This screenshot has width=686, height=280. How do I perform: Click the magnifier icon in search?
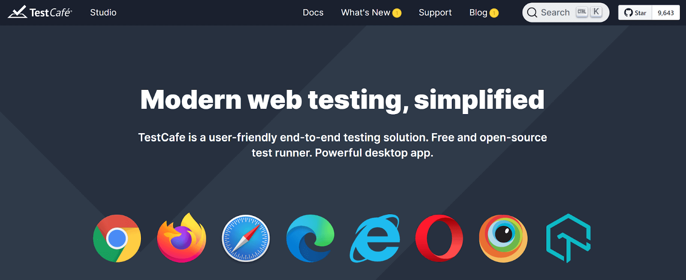tap(532, 13)
